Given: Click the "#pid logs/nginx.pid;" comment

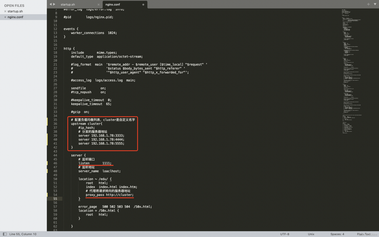Looking at the screenshot, I should point(89,17).
